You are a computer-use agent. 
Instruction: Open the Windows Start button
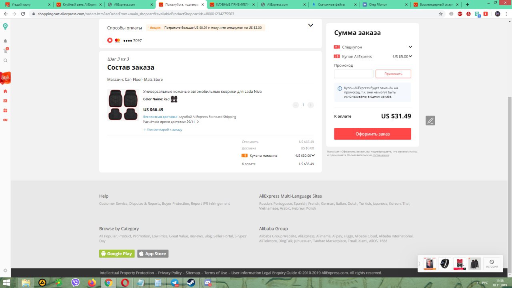pos(7,283)
